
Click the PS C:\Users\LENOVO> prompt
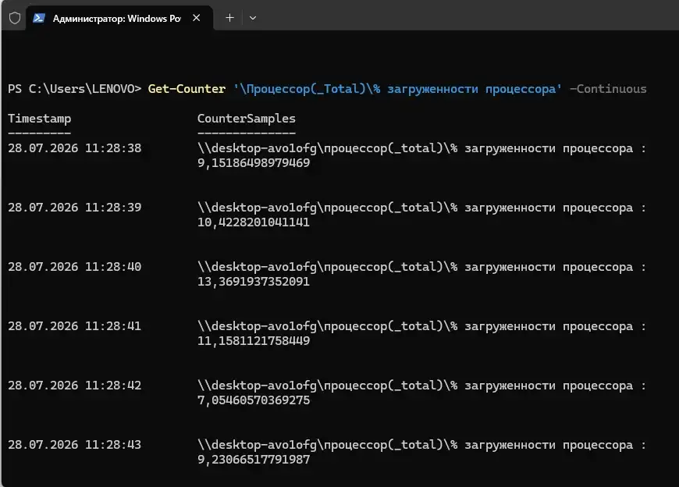(x=74, y=89)
